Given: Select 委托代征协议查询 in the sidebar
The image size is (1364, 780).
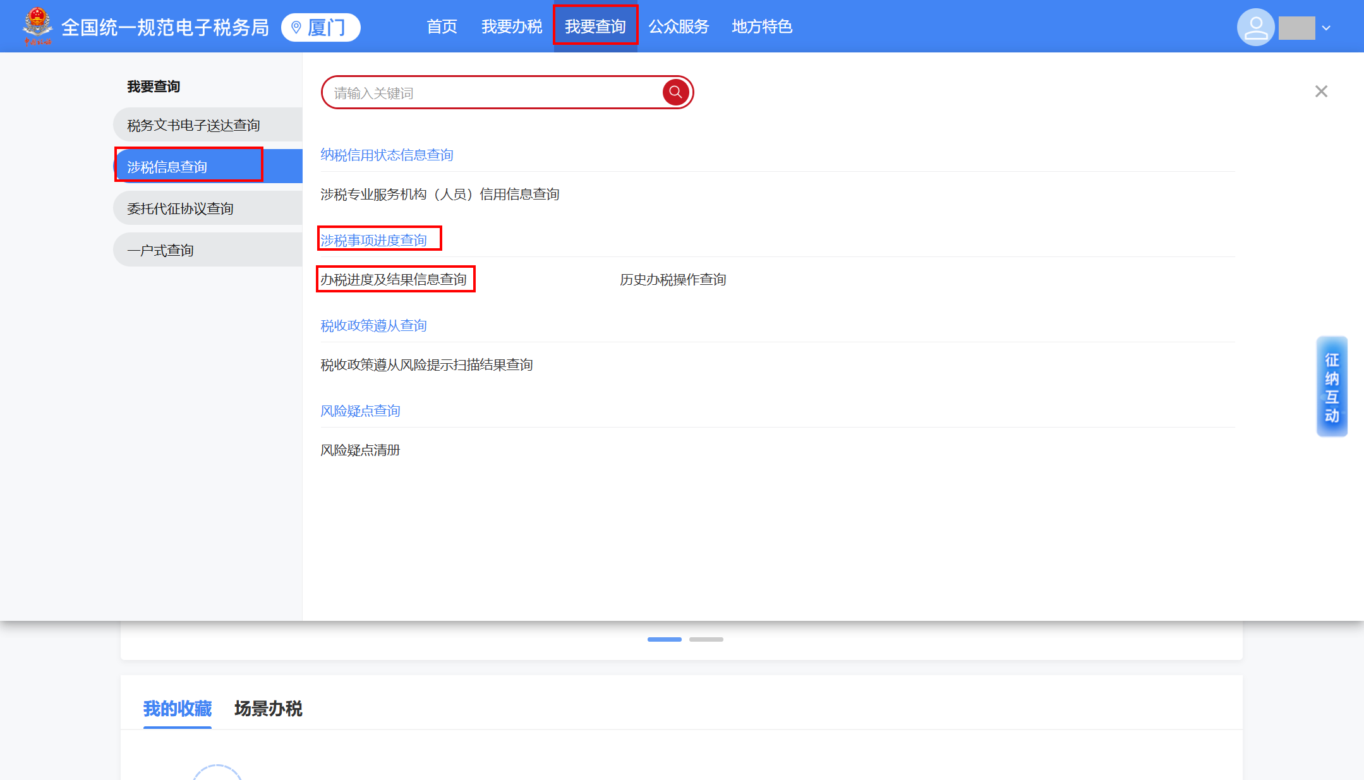Looking at the screenshot, I should pos(180,208).
